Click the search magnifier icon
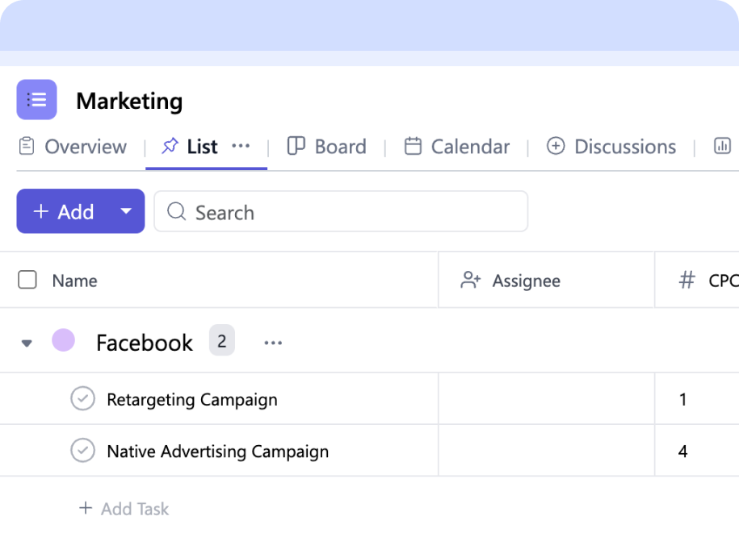The height and width of the screenshot is (537, 739). 176,211
